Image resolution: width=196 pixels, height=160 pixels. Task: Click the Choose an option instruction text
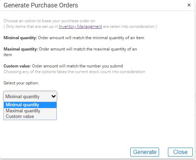click(x=49, y=21)
